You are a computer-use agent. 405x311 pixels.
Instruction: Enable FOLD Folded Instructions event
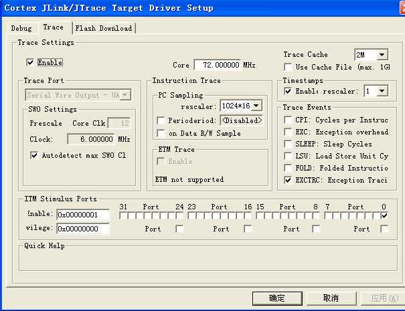(x=288, y=168)
